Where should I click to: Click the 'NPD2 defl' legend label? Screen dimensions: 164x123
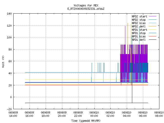(139, 26)
